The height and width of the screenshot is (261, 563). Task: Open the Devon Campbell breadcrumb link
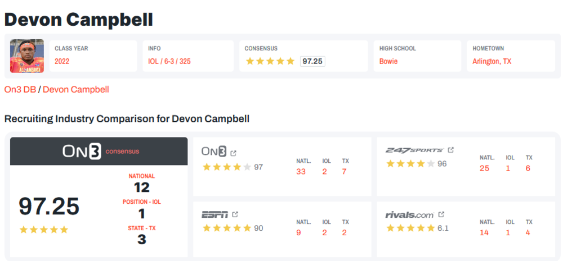coord(76,89)
